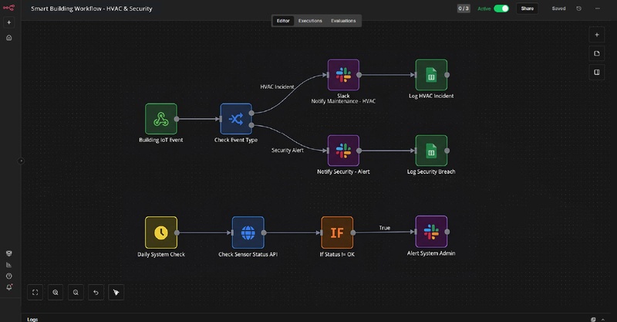Open the insights chart icon in sidebar
The width and height of the screenshot is (617, 322).
click(9, 265)
